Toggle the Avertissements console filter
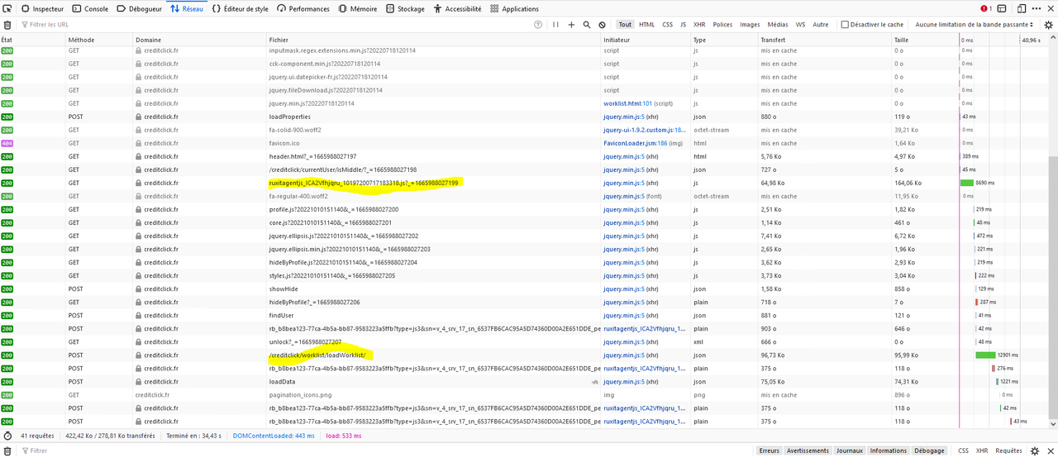Screen dimensions: 1058x458 [x=808, y=451]
